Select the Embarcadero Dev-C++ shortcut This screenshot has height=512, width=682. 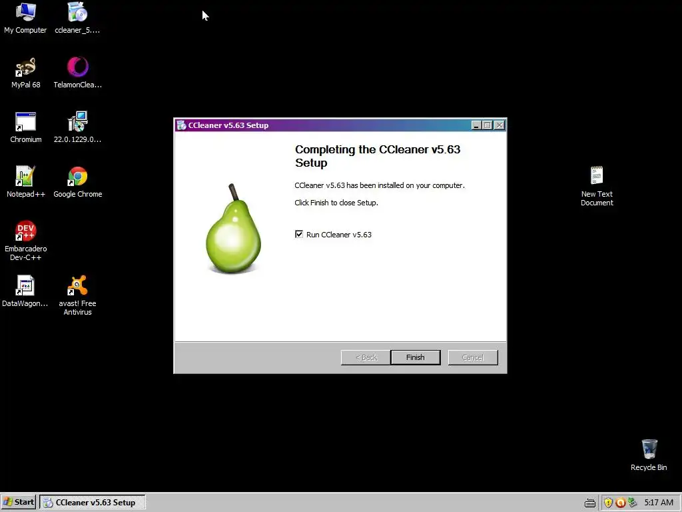26,241
